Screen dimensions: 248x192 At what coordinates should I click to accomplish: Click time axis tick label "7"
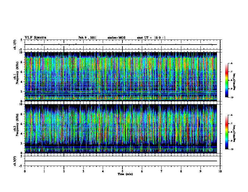pos(162,171)
